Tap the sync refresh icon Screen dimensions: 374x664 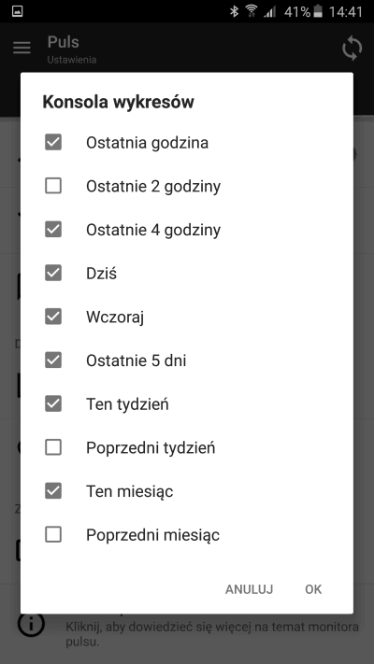click(352, 49)
